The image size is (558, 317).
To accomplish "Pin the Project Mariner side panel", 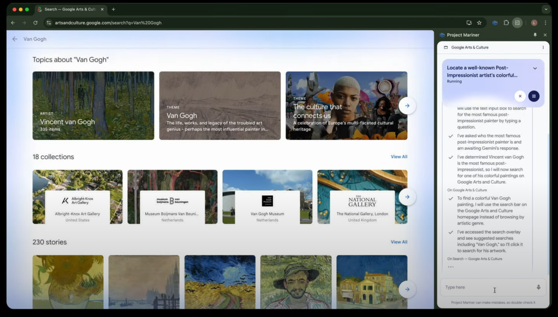I will (535, 35).
